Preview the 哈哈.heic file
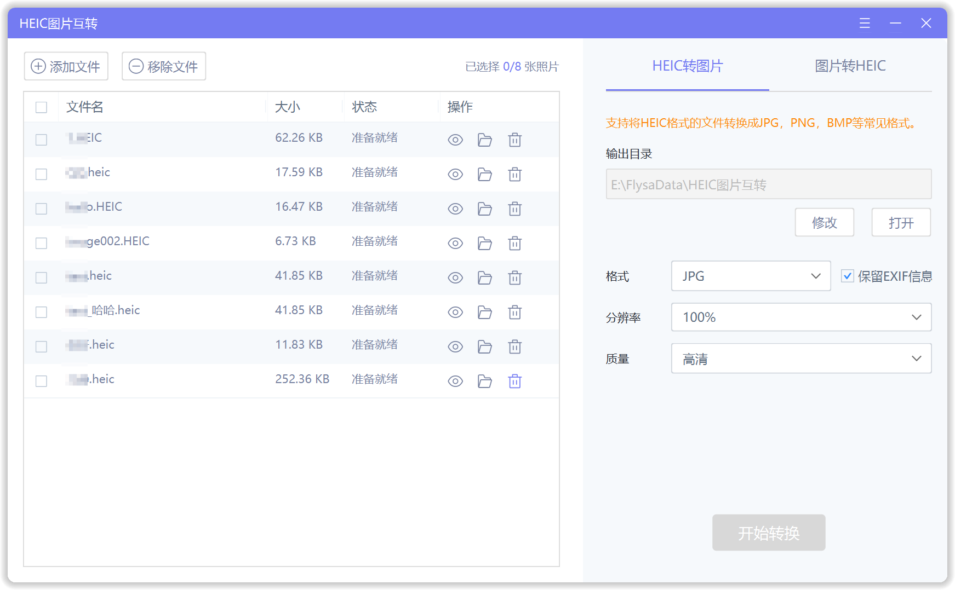 pyautogui.click(x=455, y=313)
